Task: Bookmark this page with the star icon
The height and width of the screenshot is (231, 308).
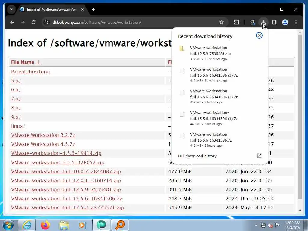Action: click(221, 22)
